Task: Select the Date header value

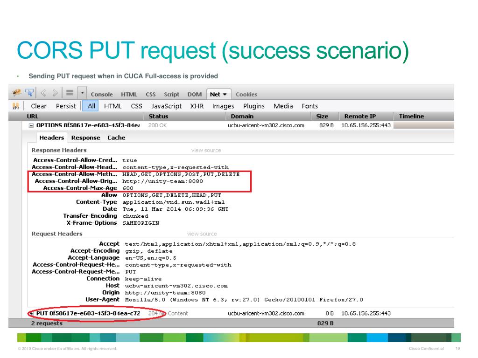Action: 176,209
